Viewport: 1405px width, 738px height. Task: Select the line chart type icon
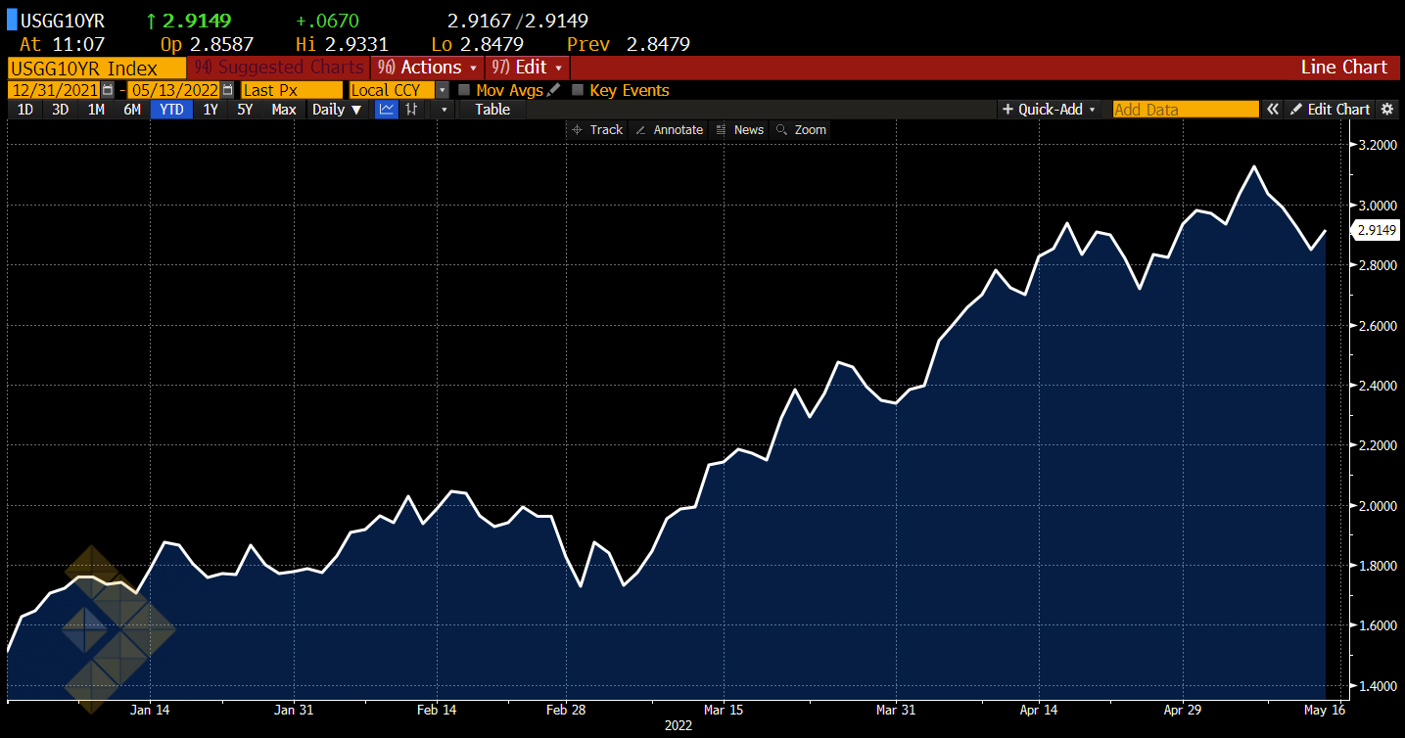coord(387,110)
